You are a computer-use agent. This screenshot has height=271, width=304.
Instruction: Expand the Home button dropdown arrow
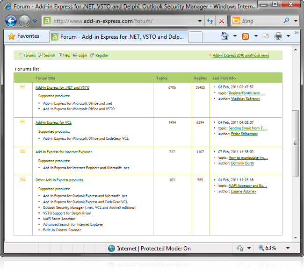tap(235, 36)
